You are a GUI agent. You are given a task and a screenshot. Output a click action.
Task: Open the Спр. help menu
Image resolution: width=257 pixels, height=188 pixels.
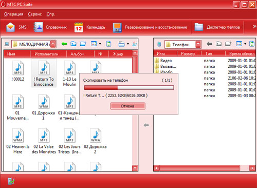[x=51, y=14]
